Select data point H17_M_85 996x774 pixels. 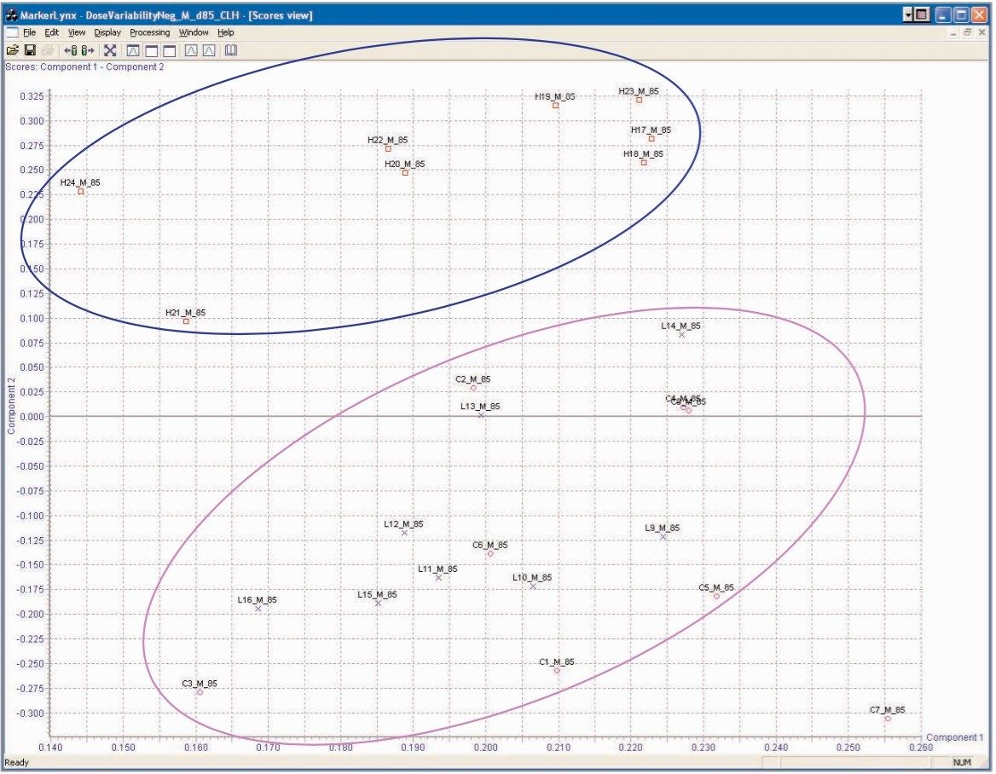(x=651, y=138)
